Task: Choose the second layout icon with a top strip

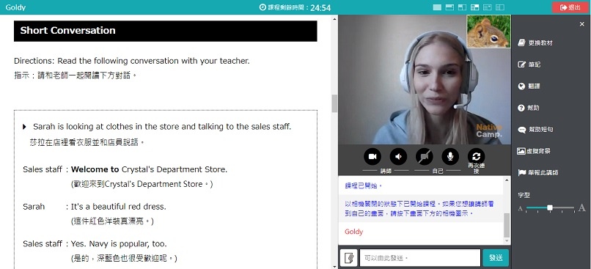Action: coord(449,7)
